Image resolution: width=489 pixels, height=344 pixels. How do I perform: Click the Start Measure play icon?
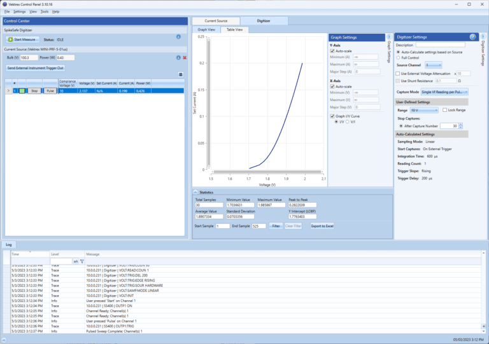coord(10,39)
